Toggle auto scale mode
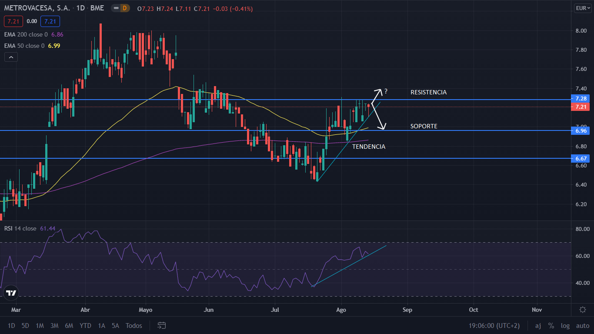 pyautogui.click(x=582, y=326)
